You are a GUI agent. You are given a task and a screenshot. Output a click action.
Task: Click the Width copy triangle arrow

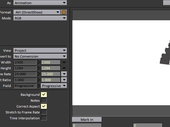point(39,62)
